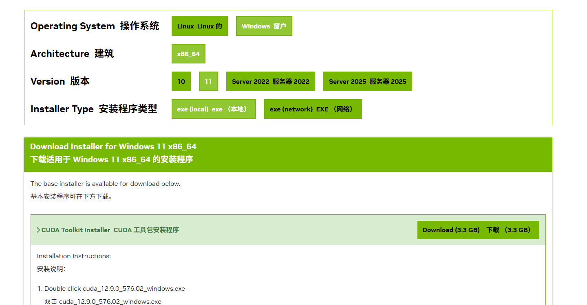Select Windows operating system option
Image resolution: width=587 pixels, height=305 pixels.
tap(264, 26)
